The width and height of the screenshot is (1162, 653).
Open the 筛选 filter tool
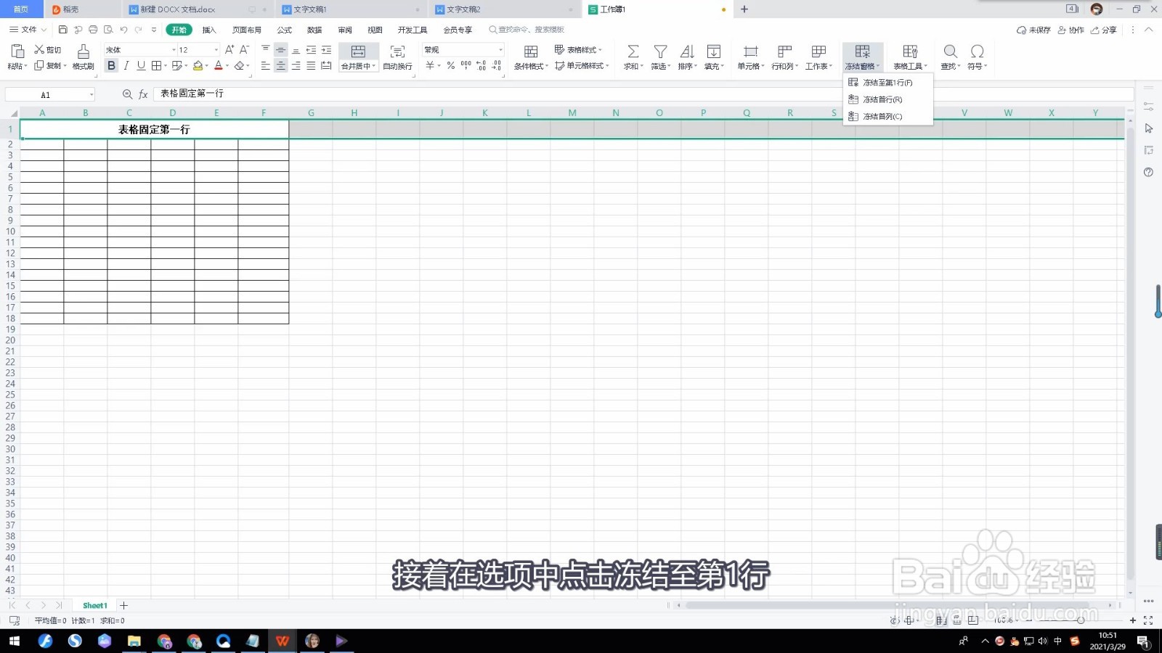tap(659, 57)
